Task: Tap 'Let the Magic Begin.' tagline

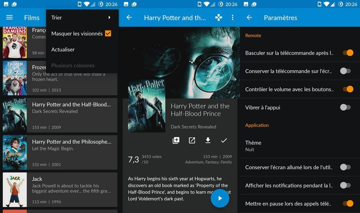Action: coord(53,148)
